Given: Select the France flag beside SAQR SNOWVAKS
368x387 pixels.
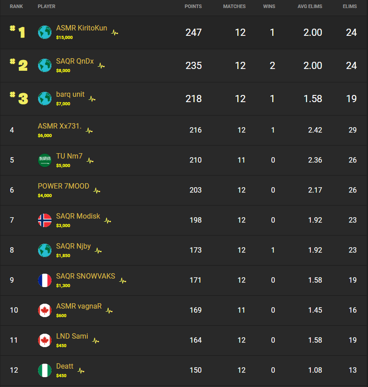Looking at the screenshot, I should [x=44, y=280].
